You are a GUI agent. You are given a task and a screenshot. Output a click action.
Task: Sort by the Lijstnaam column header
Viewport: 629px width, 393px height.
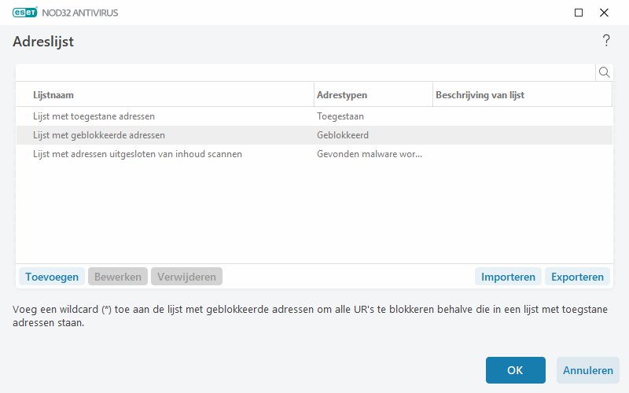click(165, 95)
